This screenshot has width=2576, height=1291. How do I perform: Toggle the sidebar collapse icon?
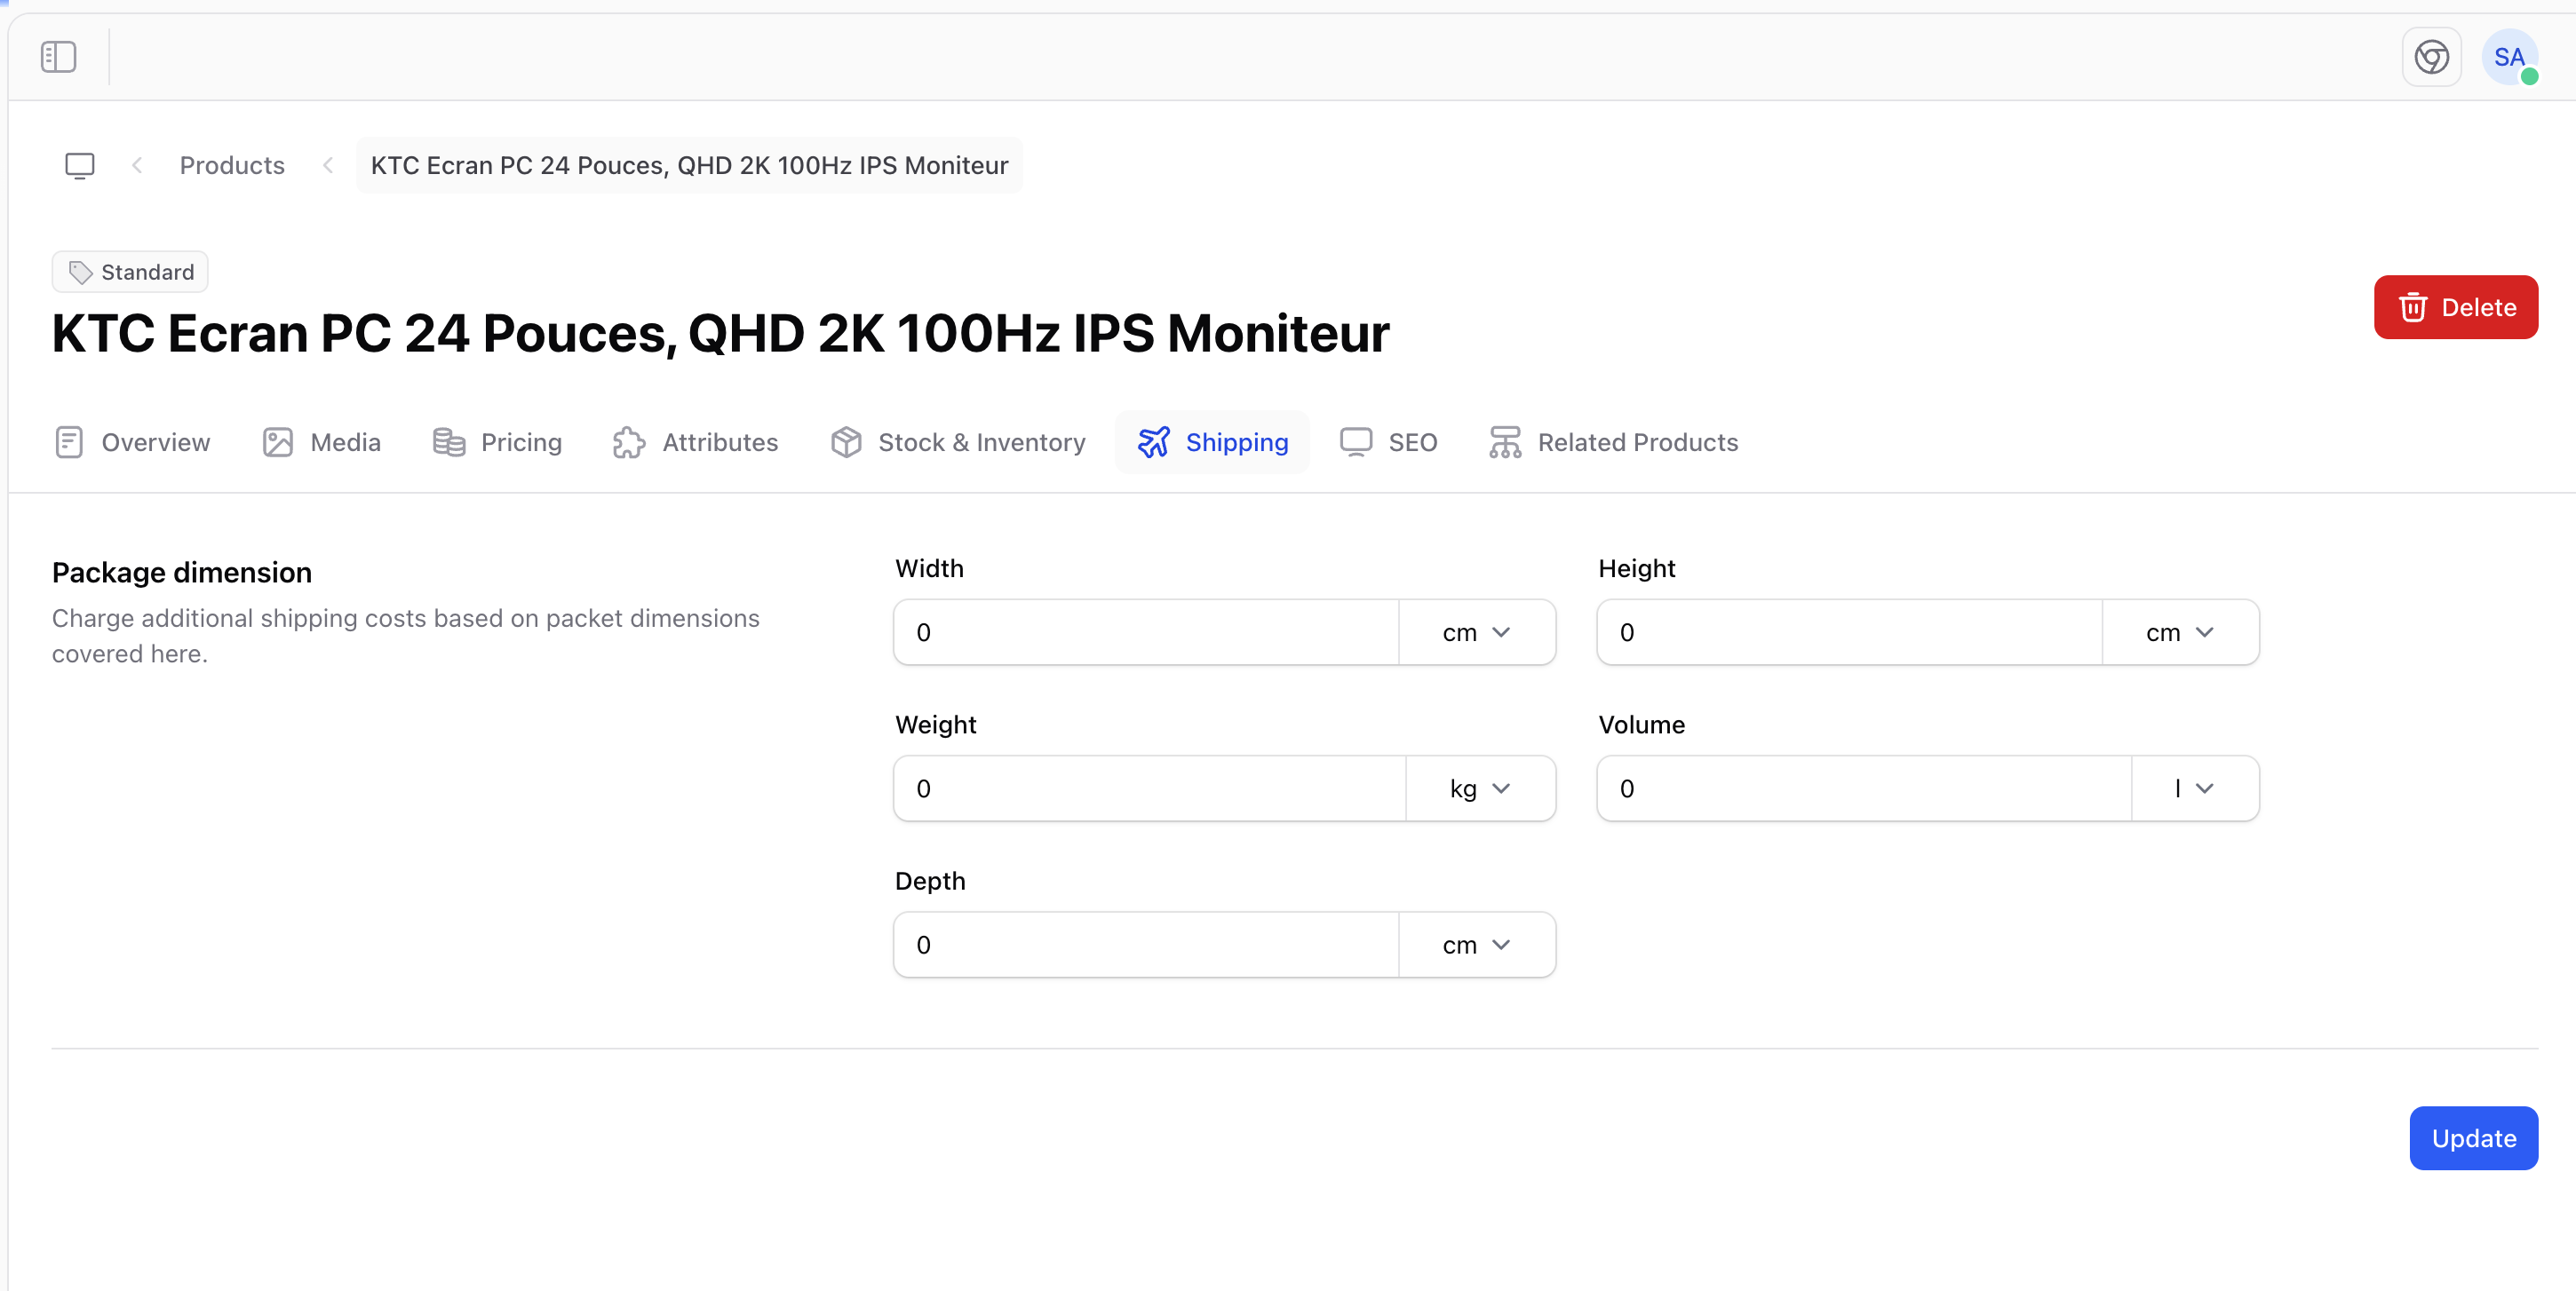pyautogui.click(x=57, y=57)
